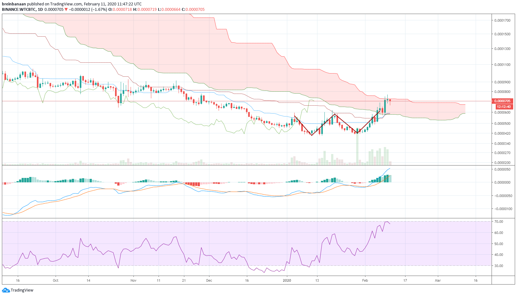
Task: Click the open value O:0.0000718
Action: 120,9
